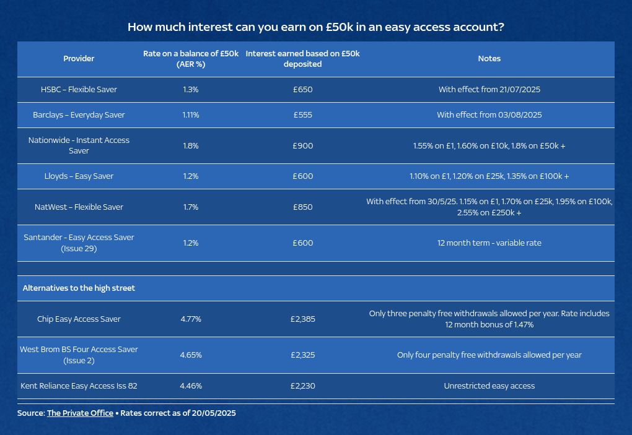Image resolution: width=632 pixels, height=435 pixels.
Task: Click the NatWest – Flexible Saver provider
Action: coord(79,207)
